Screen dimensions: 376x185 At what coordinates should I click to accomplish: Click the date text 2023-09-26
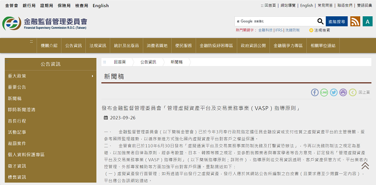(x=123, y=118)
